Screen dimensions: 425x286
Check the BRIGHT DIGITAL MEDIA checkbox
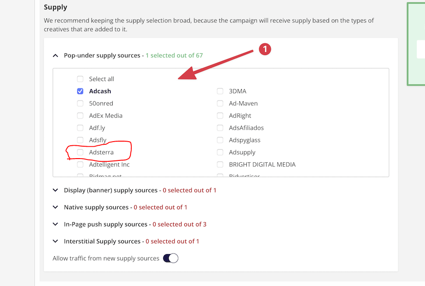point(220,165)
